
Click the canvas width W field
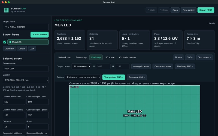tap(103, 66)
